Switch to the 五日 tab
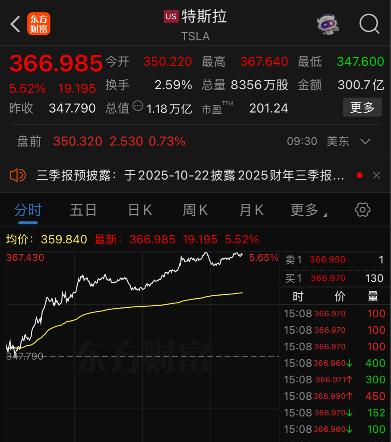 [83, 210]
